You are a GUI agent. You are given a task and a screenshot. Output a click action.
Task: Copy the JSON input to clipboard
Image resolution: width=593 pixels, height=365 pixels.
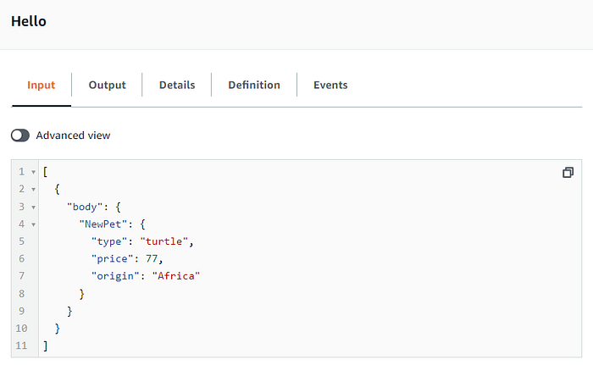(568, 173)
